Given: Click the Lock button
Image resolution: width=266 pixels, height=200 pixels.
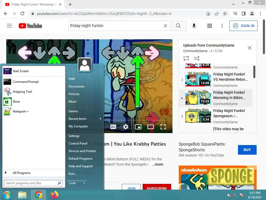Looking at the screenshot, I should 74,183.
